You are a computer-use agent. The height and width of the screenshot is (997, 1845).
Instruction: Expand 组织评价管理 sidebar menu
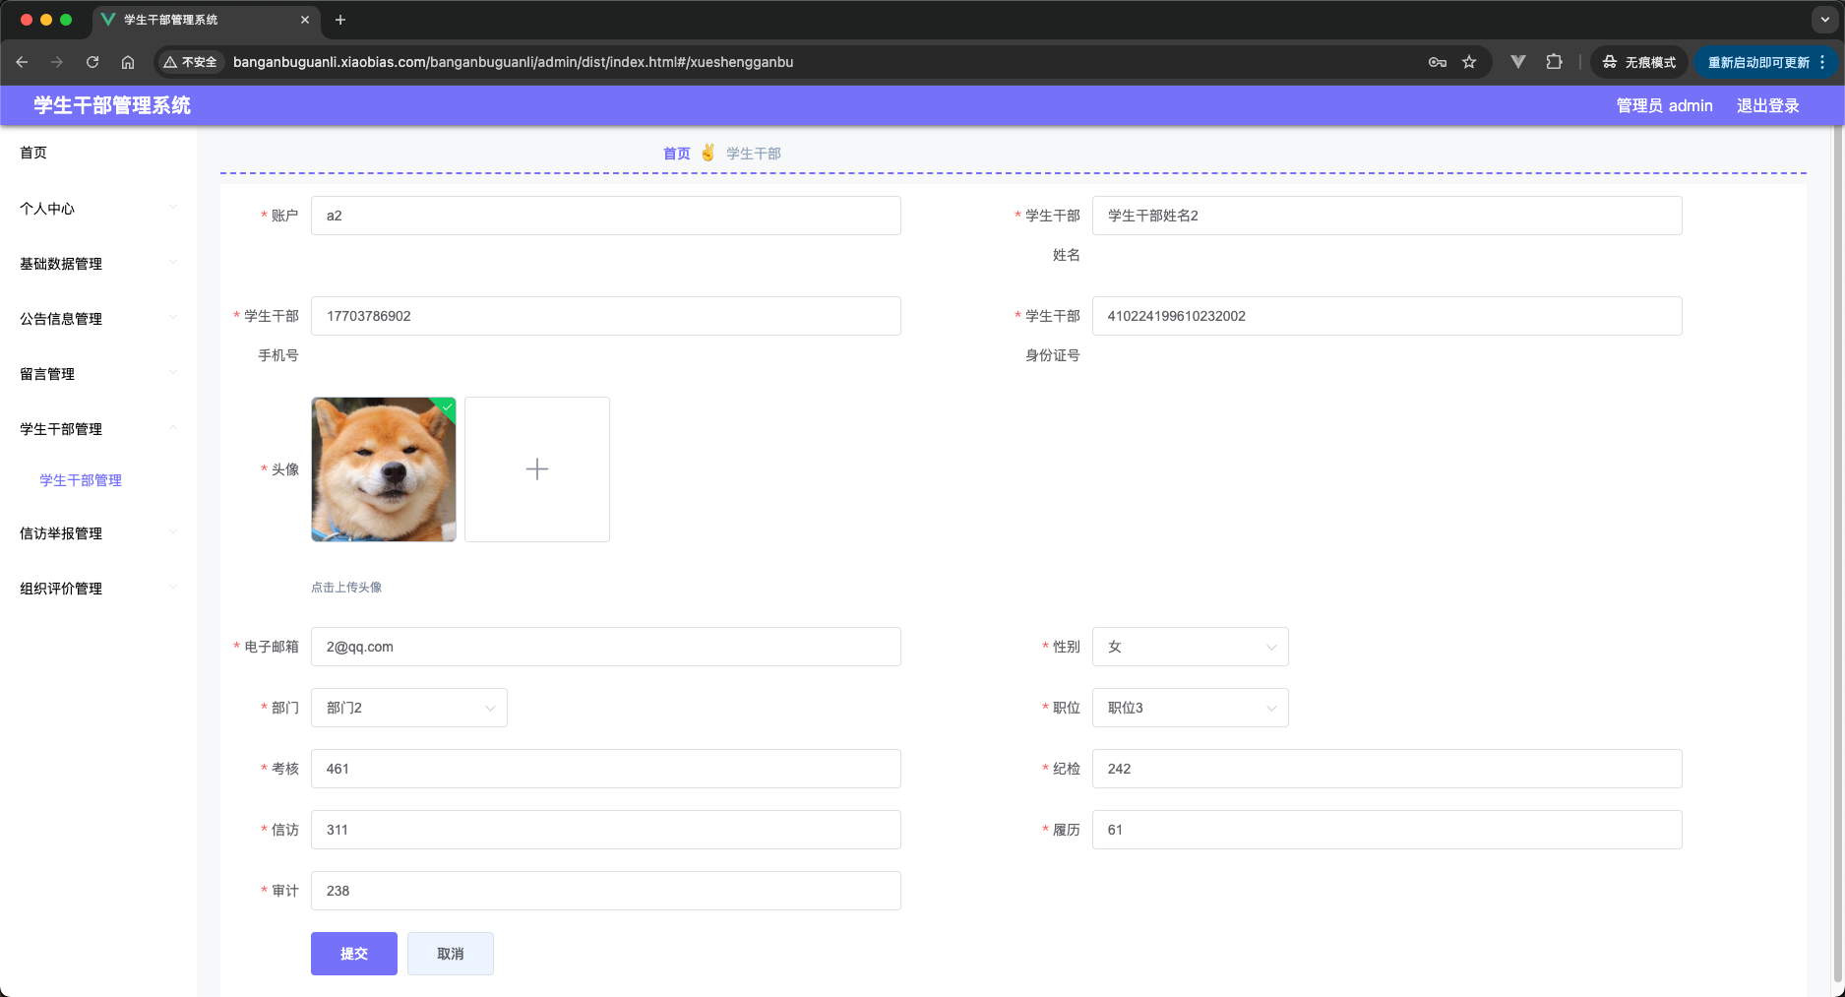(98, 588)
